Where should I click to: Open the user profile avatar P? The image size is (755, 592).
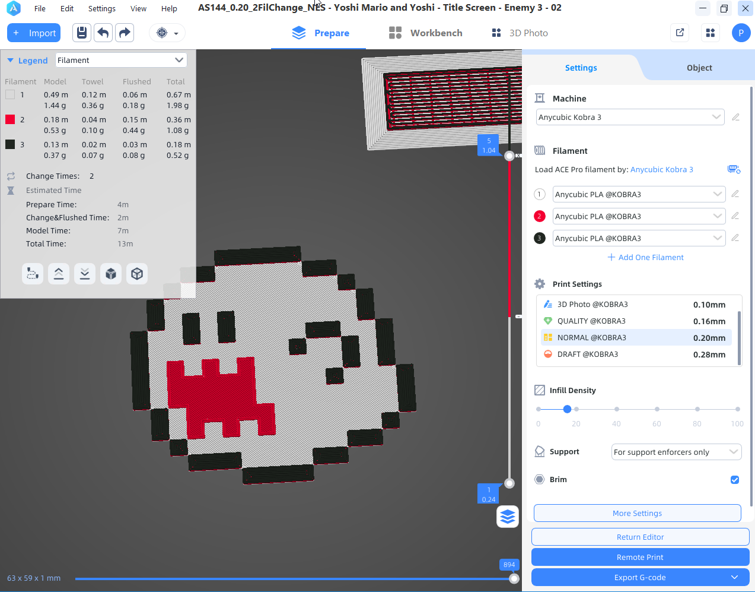pyautogui.click(x=741, y=33)
